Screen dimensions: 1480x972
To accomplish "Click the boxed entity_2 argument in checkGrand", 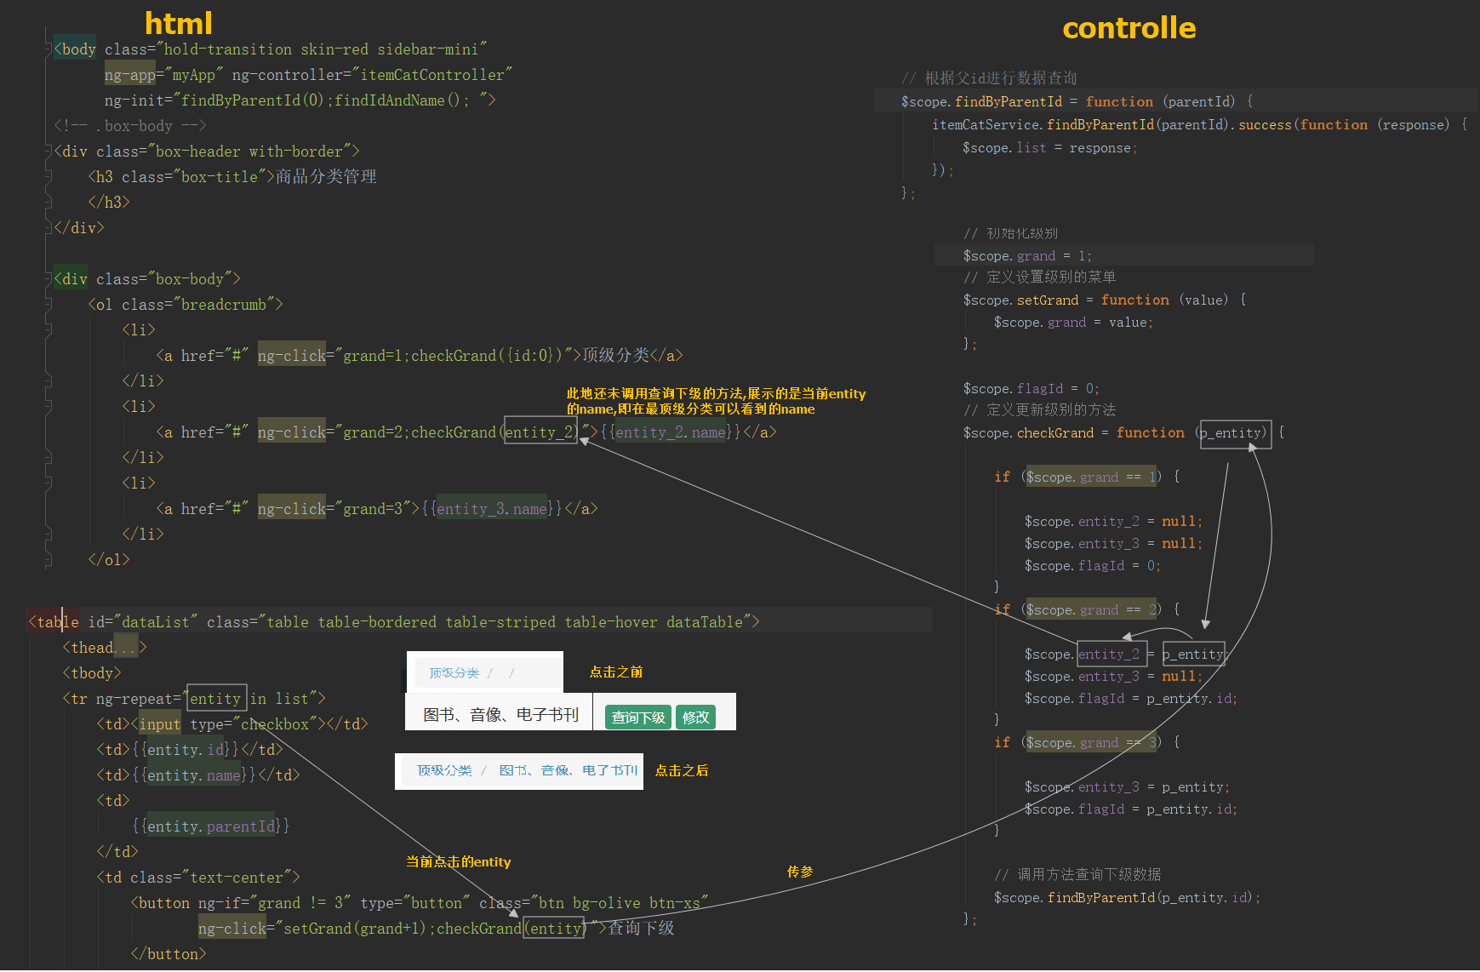I will pos(540,432).
